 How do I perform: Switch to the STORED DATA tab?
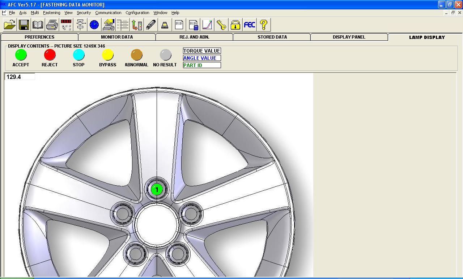272,37
